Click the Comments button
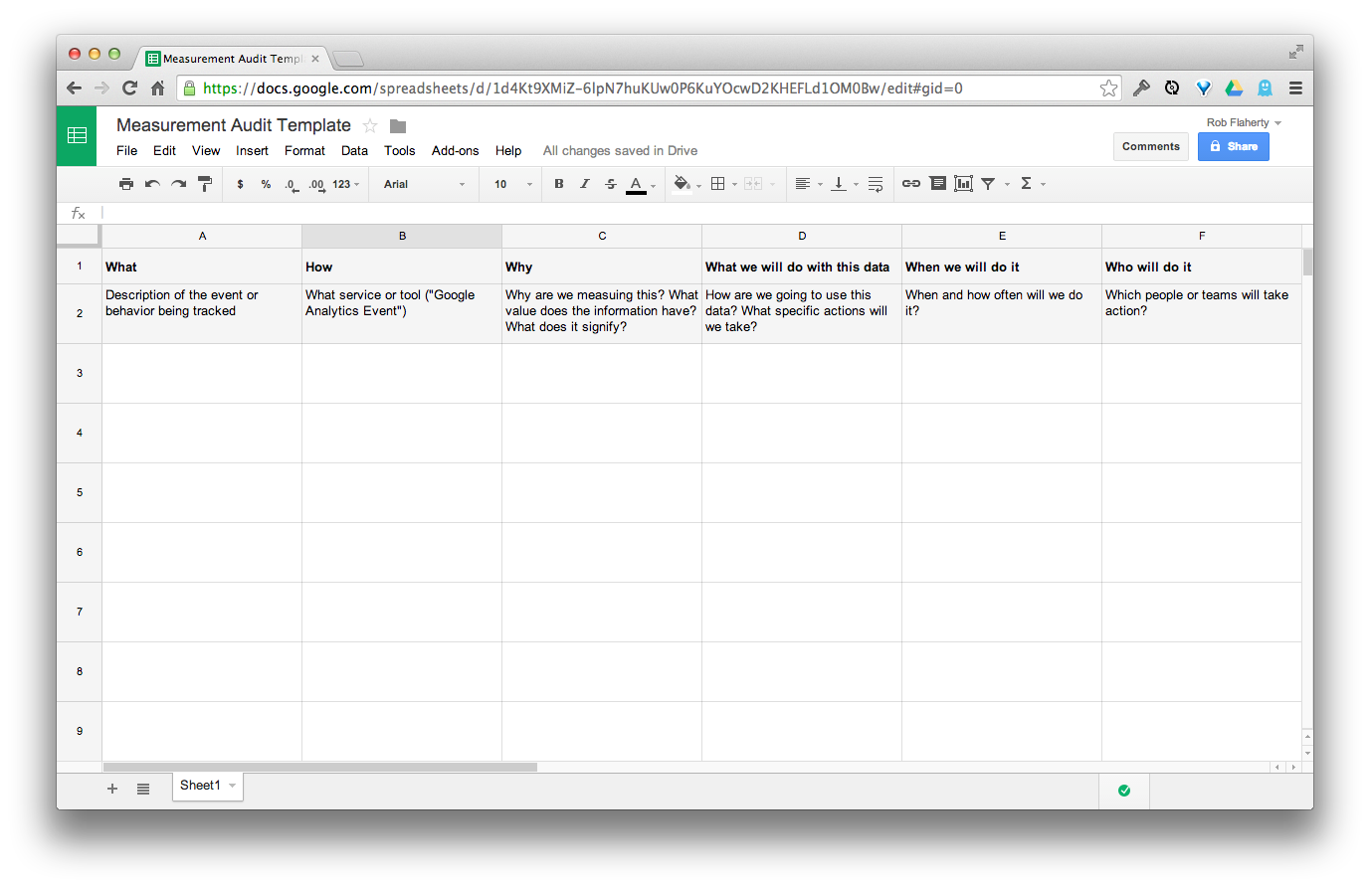1370x888 pixels. pos(1151,147)
